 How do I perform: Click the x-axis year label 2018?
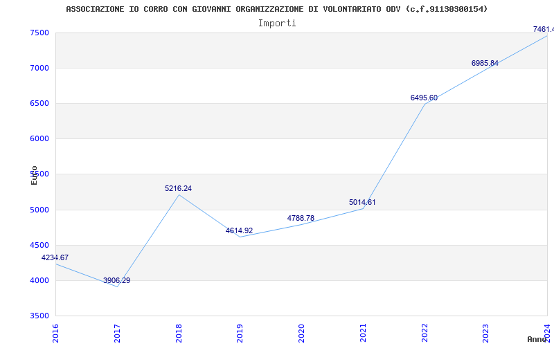point(179,333)
